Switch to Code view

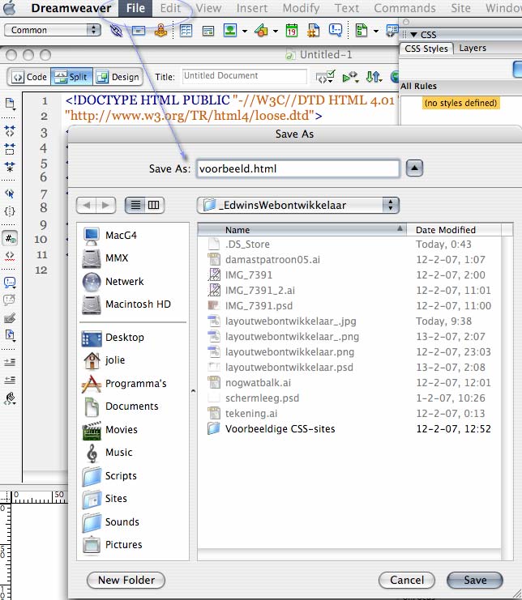pos(29,77)
